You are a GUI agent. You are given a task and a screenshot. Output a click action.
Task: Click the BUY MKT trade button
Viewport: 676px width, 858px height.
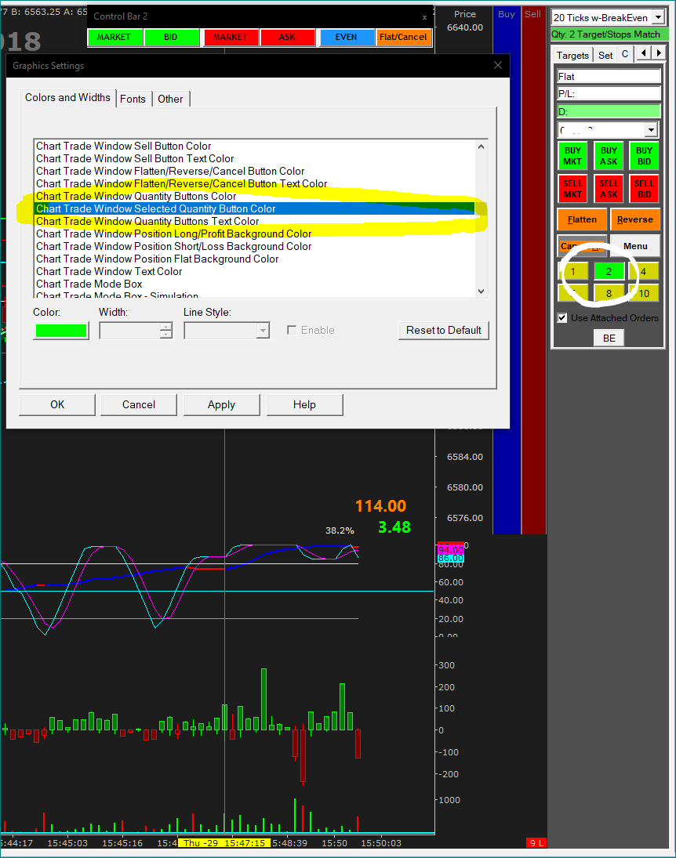coord(573,156)
